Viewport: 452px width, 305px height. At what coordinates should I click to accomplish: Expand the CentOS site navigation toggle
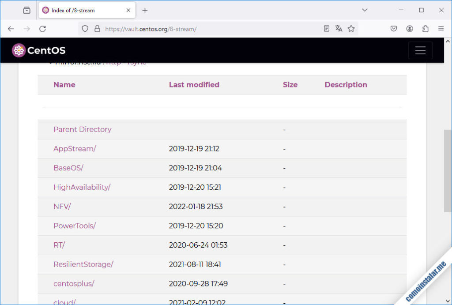[x=420, y=50]
